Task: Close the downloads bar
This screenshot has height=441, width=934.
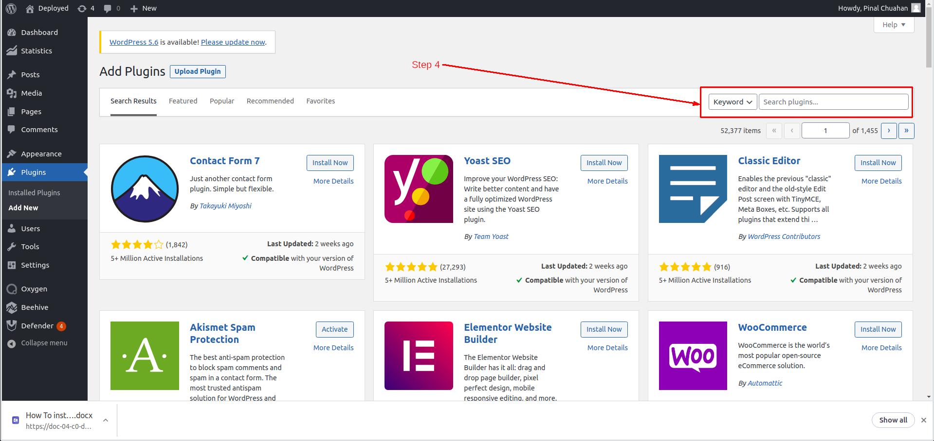Action: [924, 420]
